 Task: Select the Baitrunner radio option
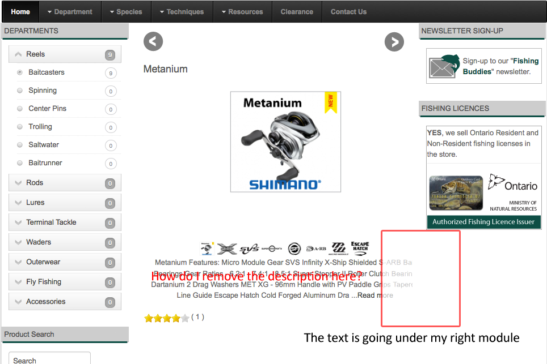20,163
